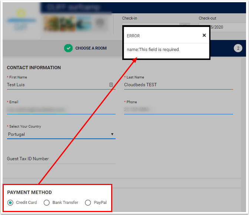Select the Credit Card payment option
The height and width of the screenshot is (215, 249).
[10, 202]
